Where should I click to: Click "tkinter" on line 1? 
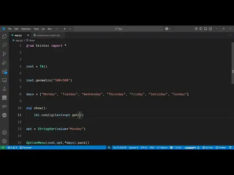42,46
